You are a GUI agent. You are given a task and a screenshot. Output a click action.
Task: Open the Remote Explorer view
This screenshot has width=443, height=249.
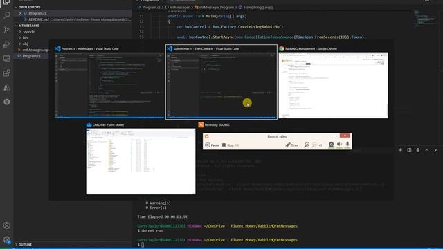coord(6,58)
